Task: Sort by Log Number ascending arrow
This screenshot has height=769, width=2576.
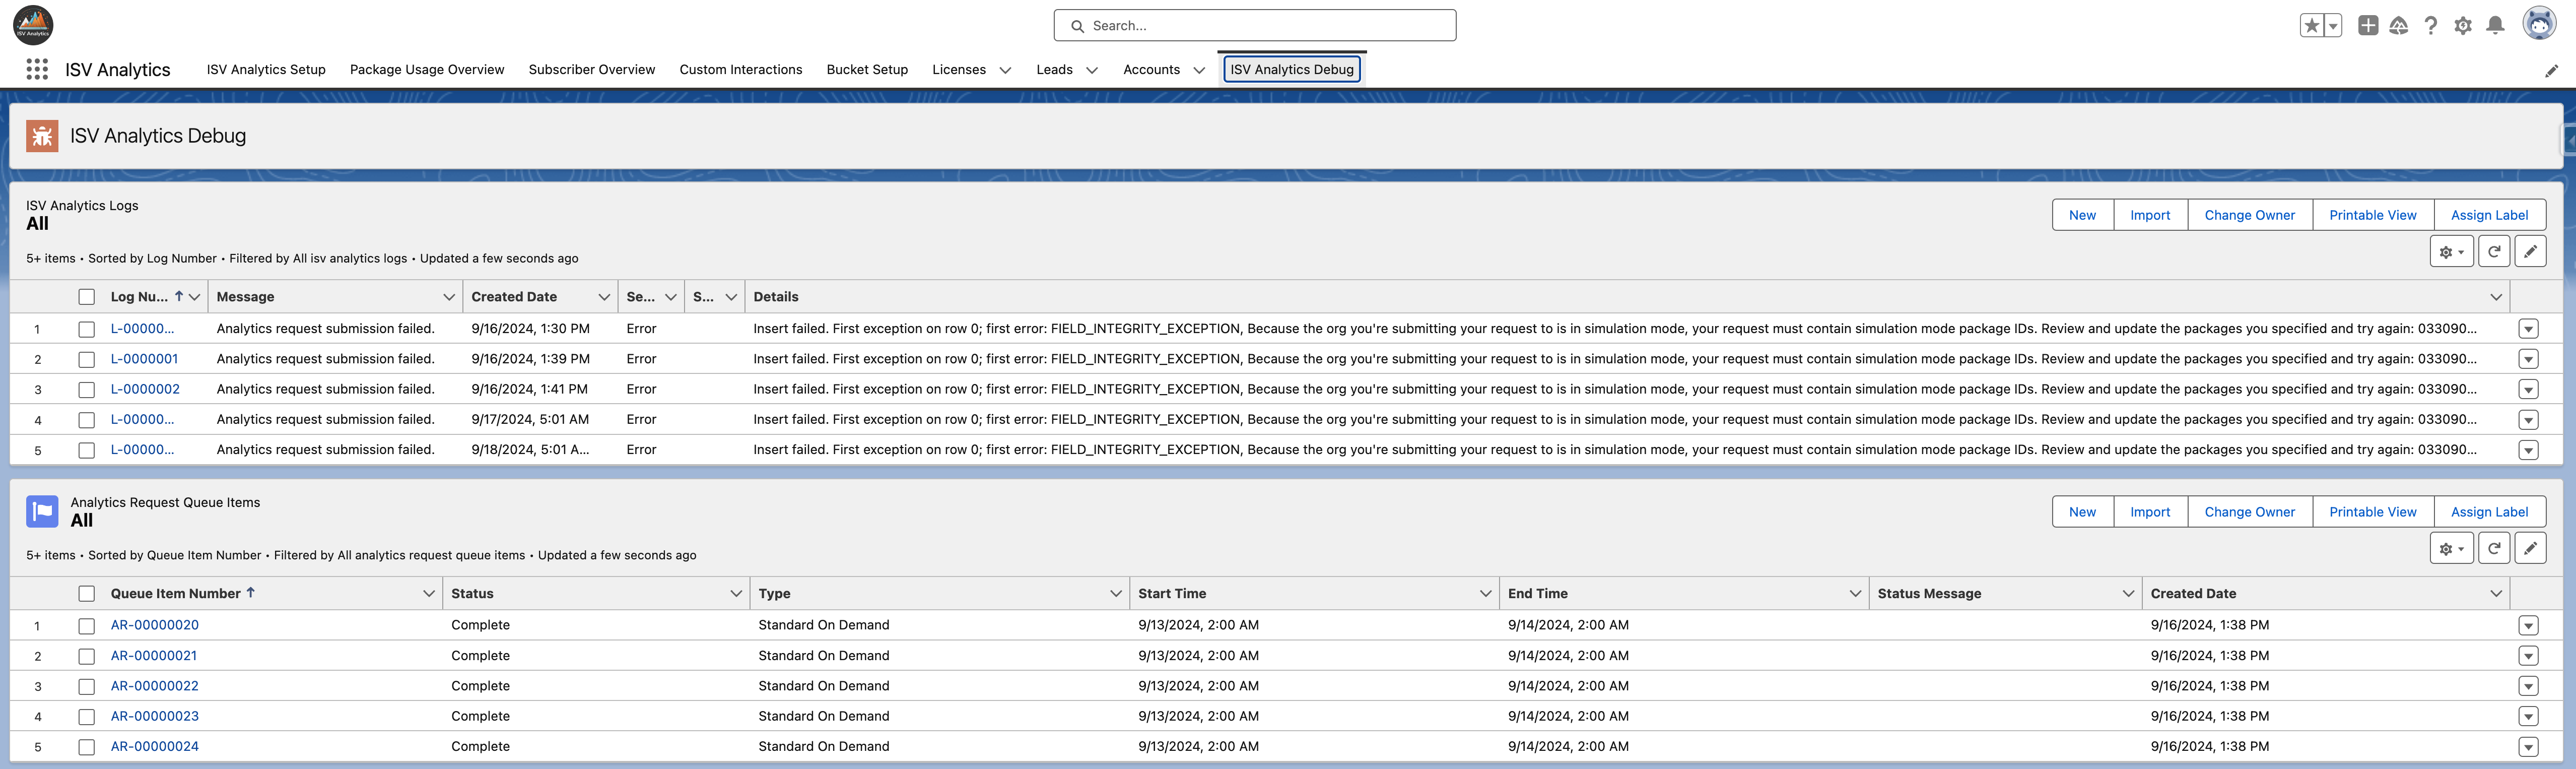Action: [x=179, y=296]
